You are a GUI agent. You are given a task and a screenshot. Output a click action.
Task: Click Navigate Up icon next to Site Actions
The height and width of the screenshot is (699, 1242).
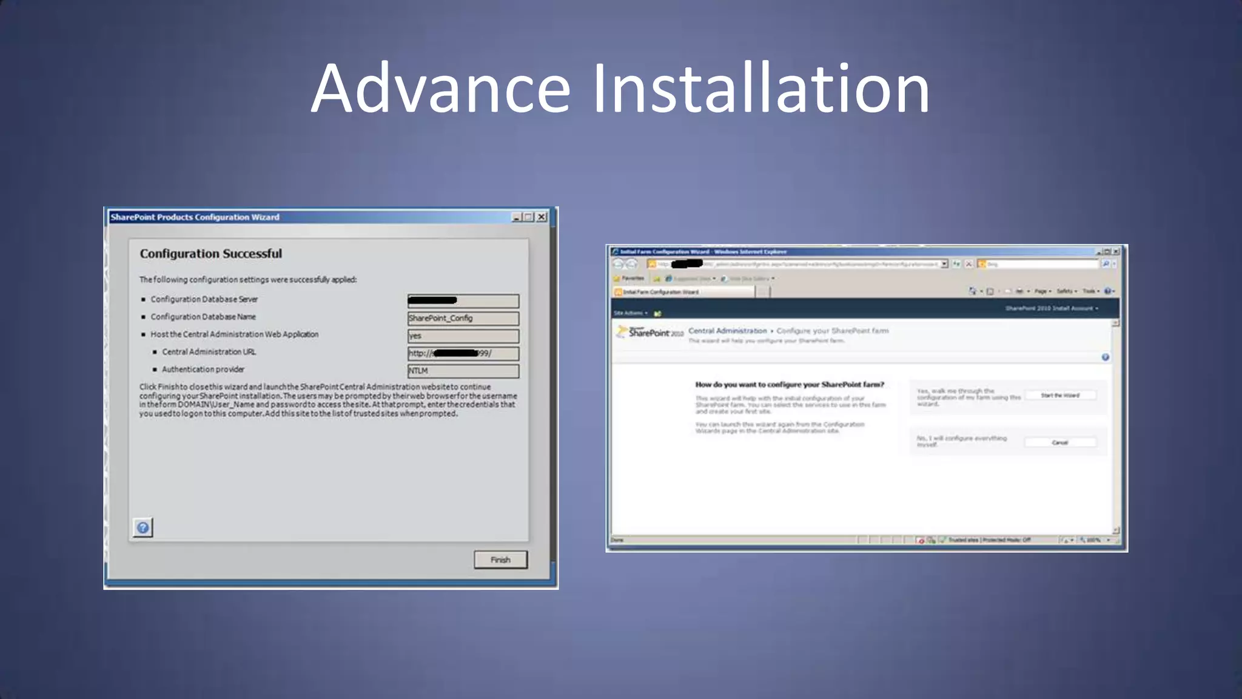click(658, 313)
